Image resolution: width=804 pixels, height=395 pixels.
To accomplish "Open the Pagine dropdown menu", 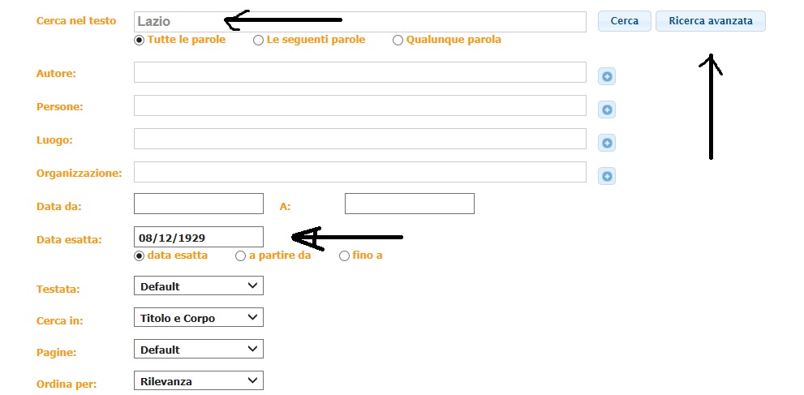I will [x=198, y=350].
